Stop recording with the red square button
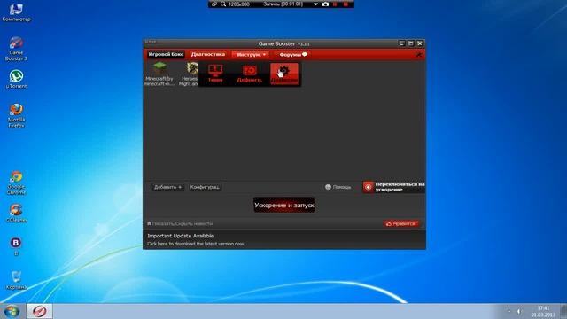567x319 pixels. 346,4
